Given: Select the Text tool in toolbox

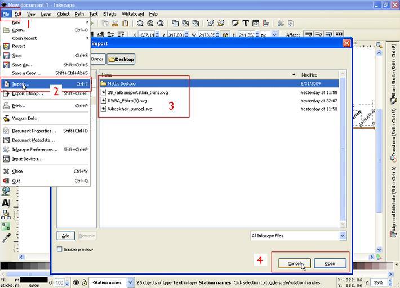Looking at the screenshot, I should 6,202.
